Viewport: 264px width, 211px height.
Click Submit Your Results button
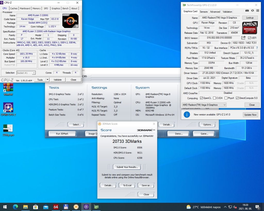[127, 167]
